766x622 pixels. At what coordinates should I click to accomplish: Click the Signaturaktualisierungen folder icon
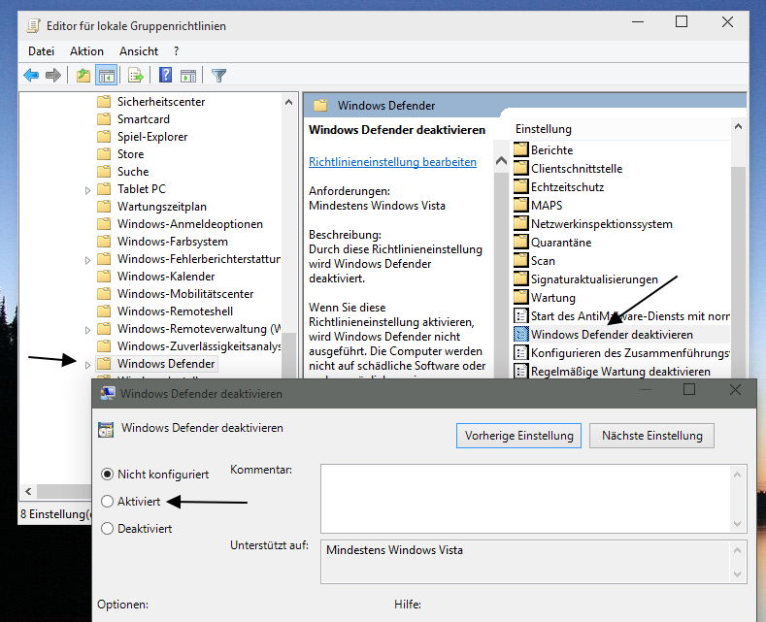pos(520,278)
